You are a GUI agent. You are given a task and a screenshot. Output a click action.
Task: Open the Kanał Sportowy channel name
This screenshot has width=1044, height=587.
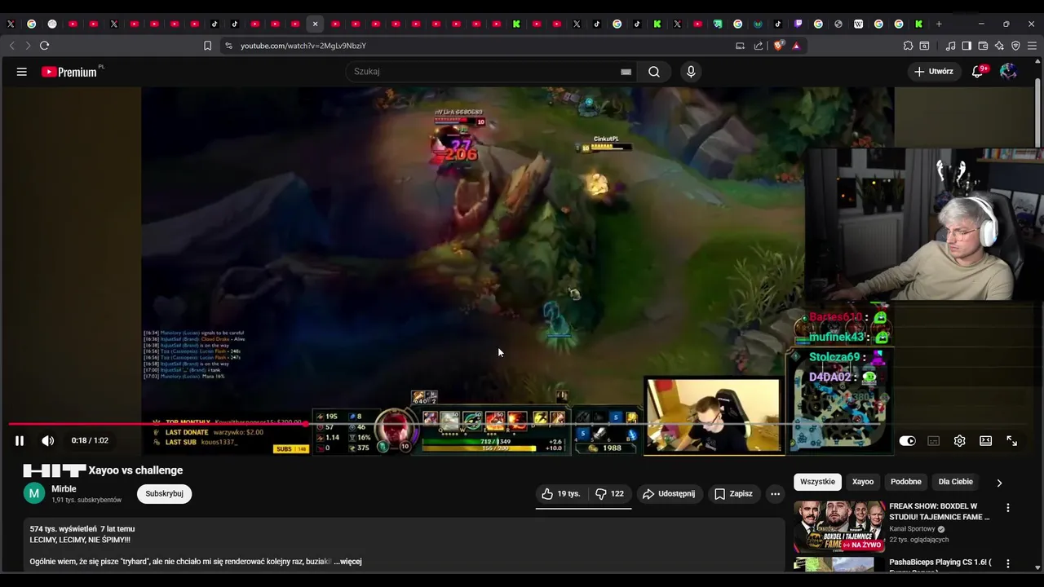click(x=913, y=529)
